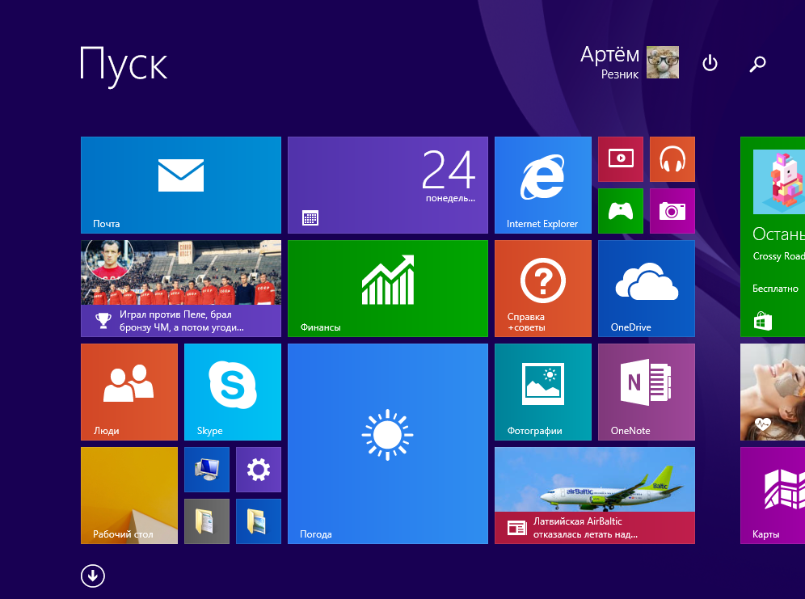Open the Documents folder tile
805x599 pixels.
pos(207,521)
